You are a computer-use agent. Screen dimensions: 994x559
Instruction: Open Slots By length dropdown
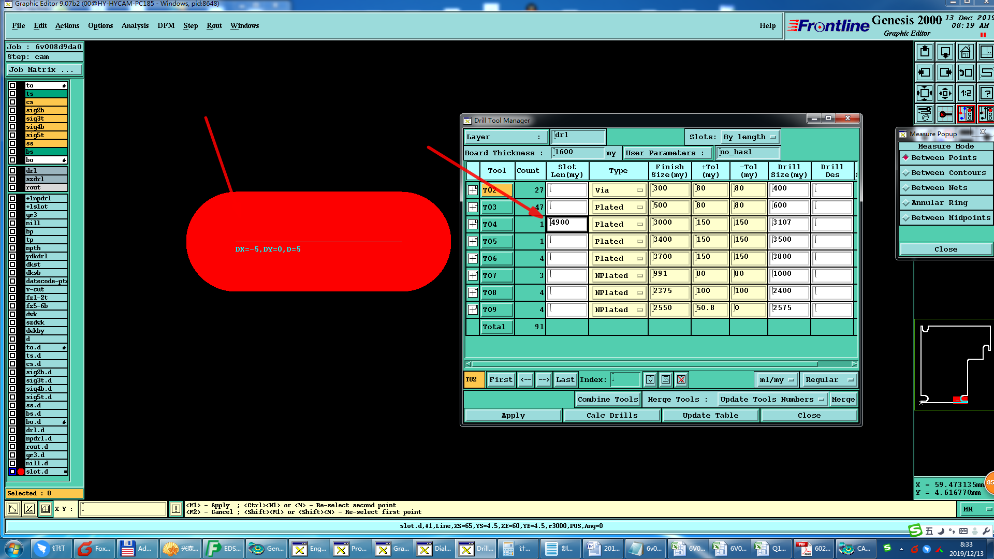click(x=750, y=137)
